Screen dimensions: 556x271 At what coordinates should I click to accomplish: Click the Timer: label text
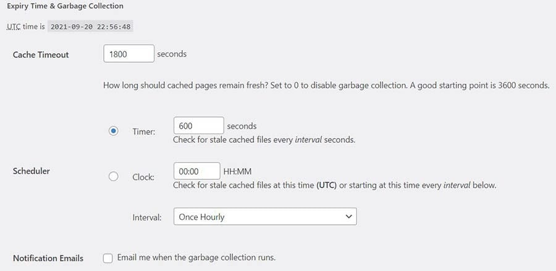(143, 131)
